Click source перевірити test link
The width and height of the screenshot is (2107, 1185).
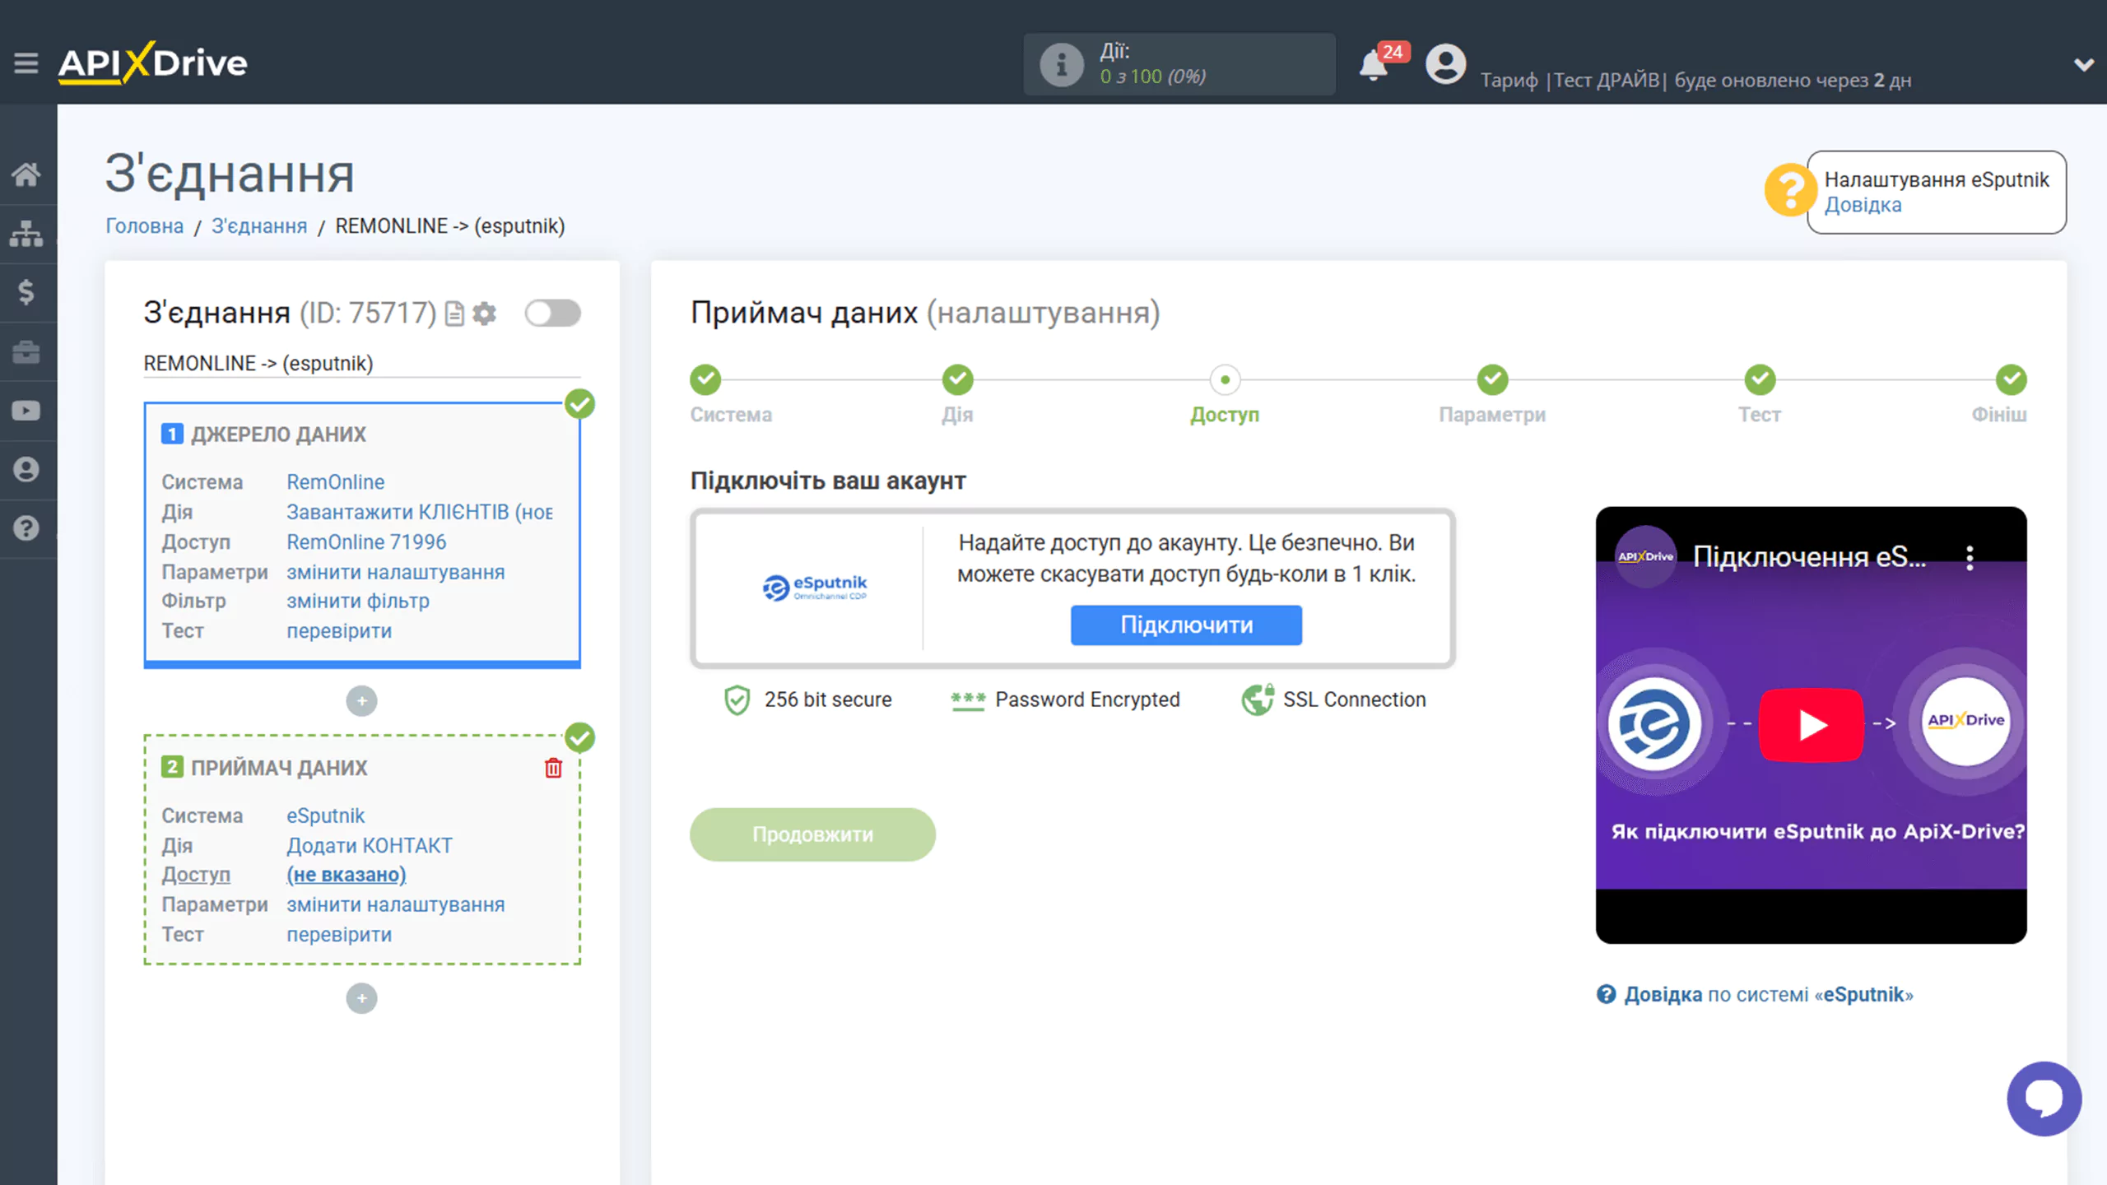(339, 631)
